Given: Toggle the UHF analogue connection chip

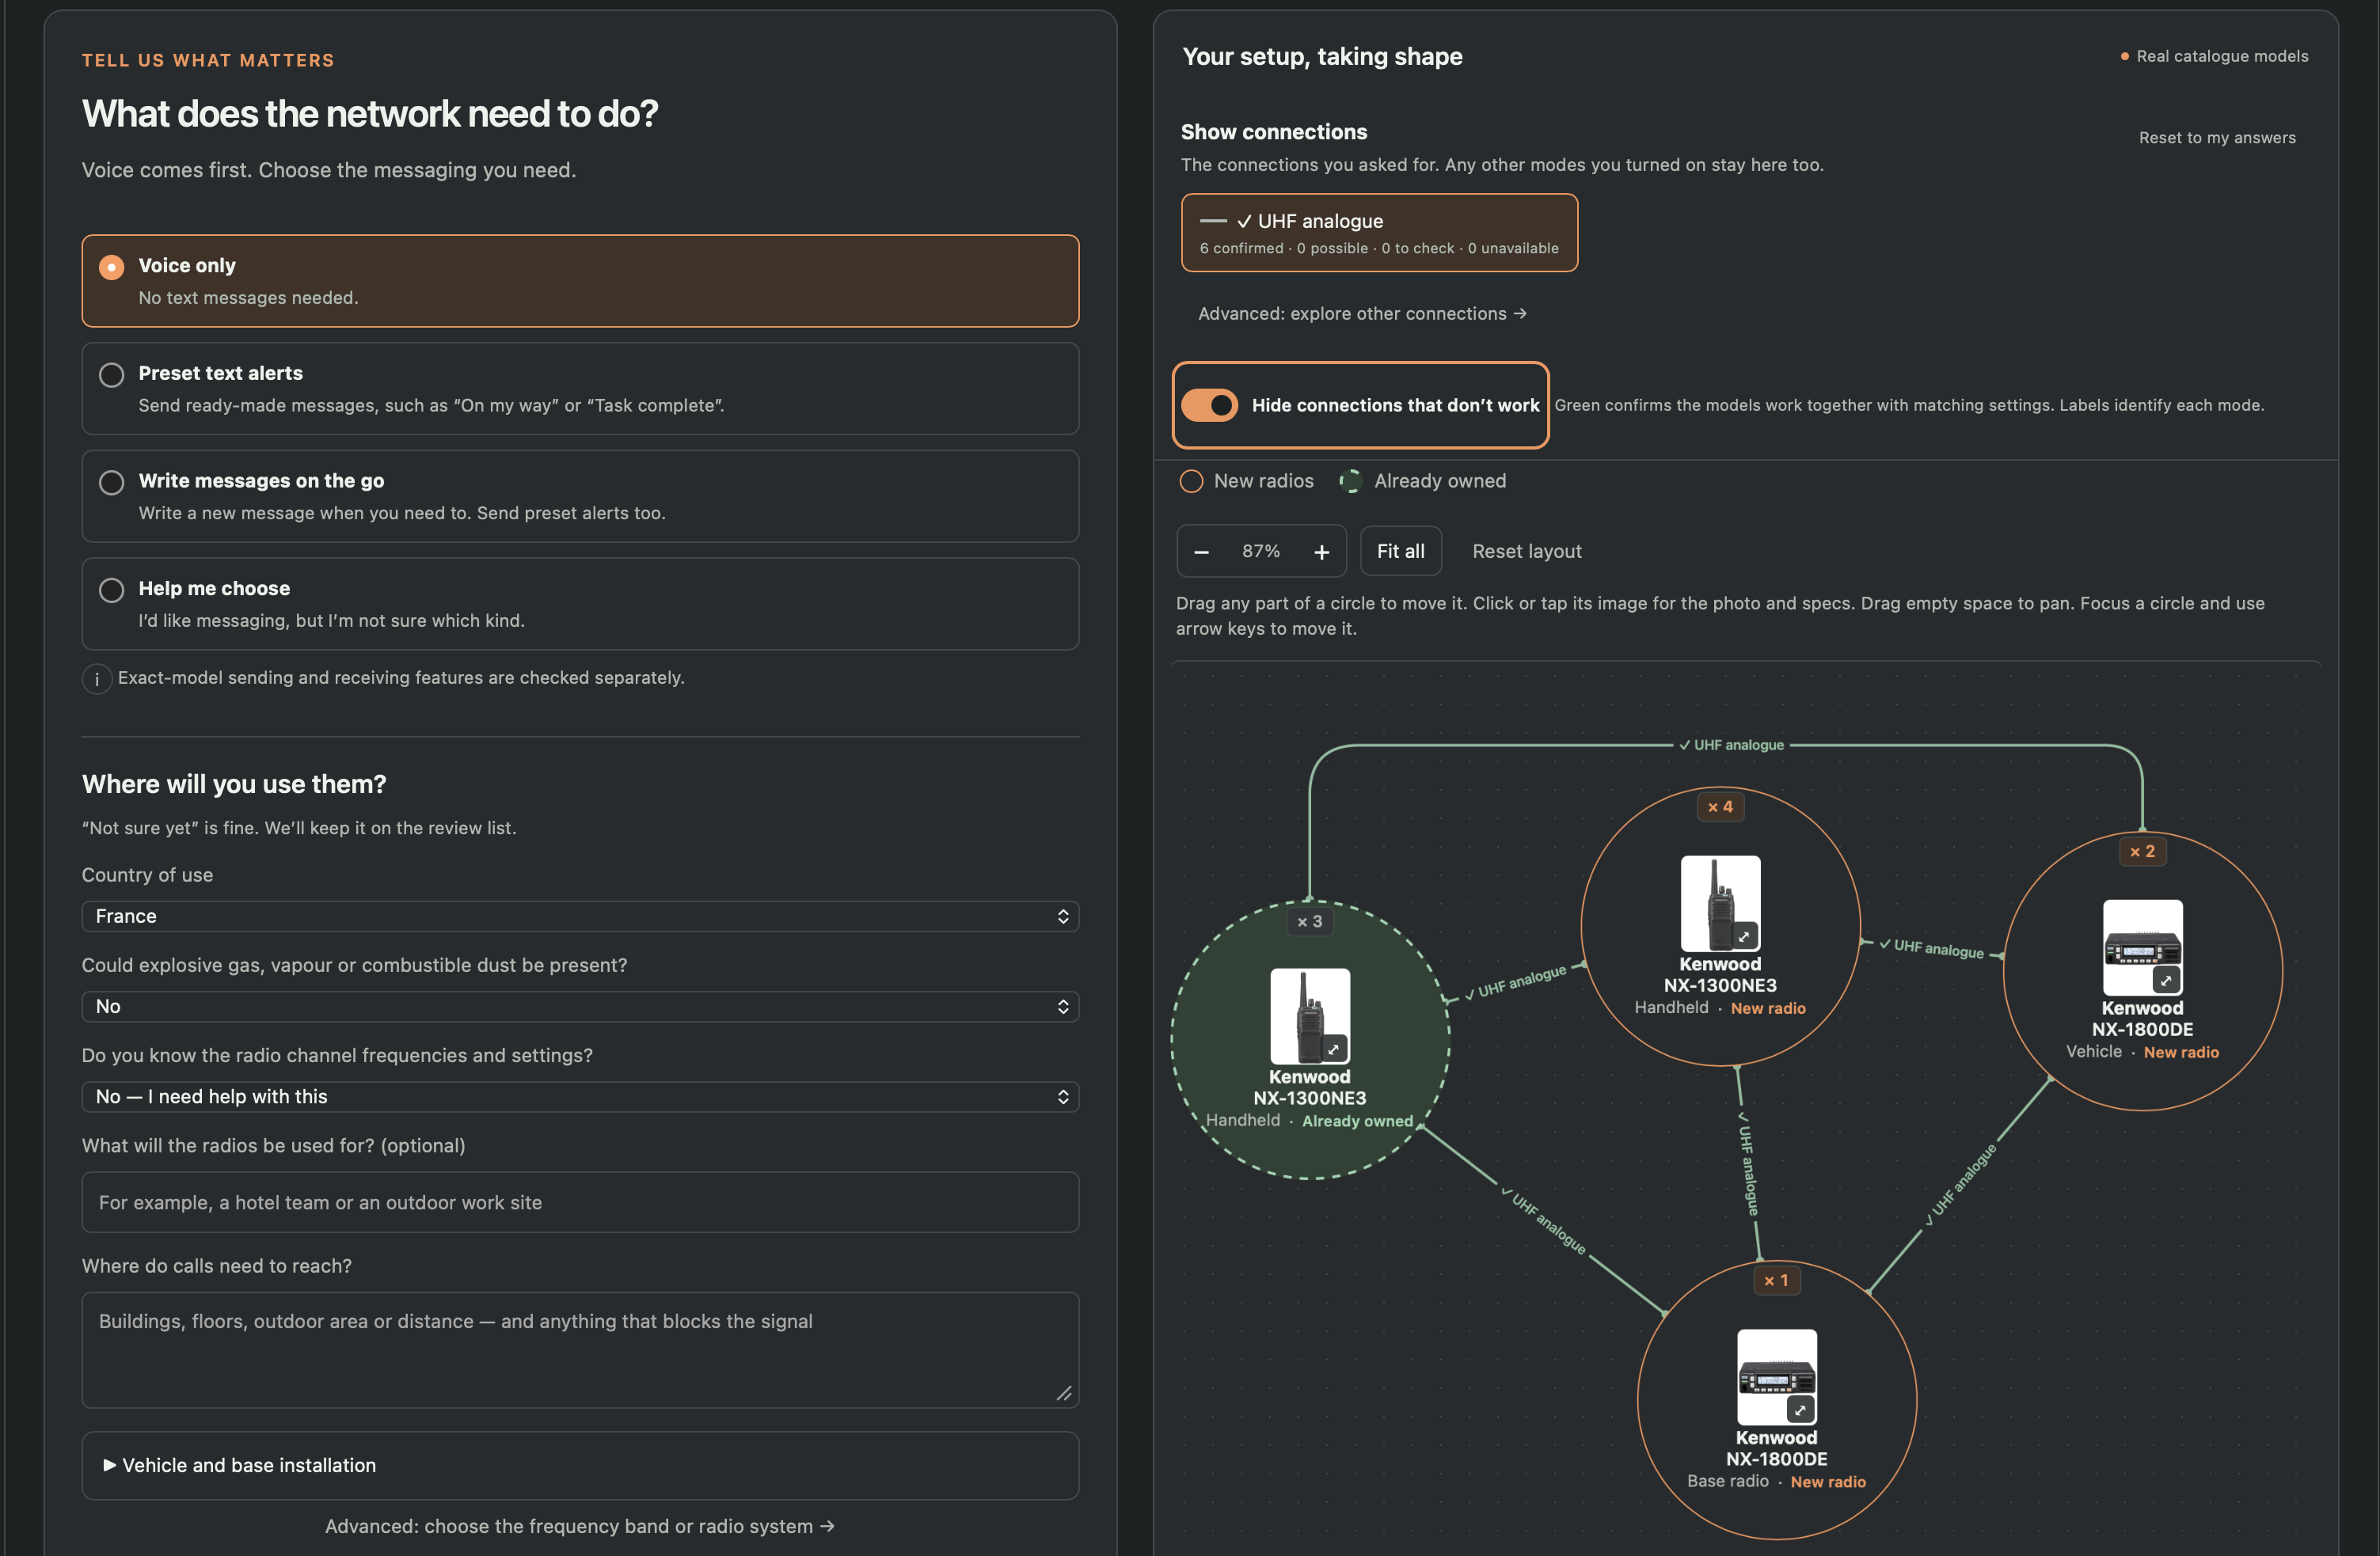Looking at the screenshot, I should [1379, 233].
